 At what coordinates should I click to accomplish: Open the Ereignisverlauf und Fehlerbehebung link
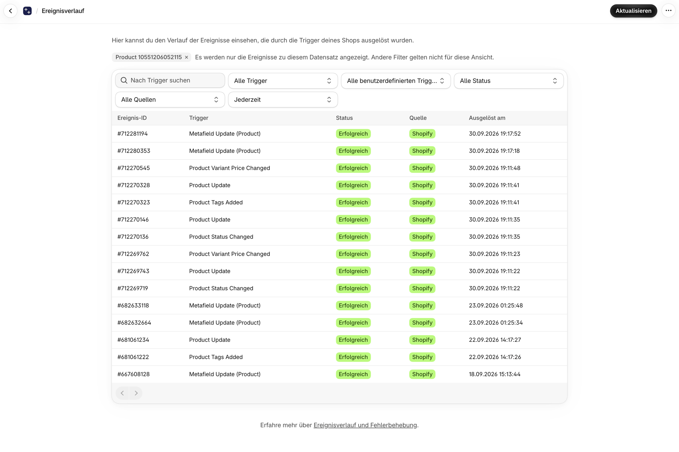click(365, 425)
